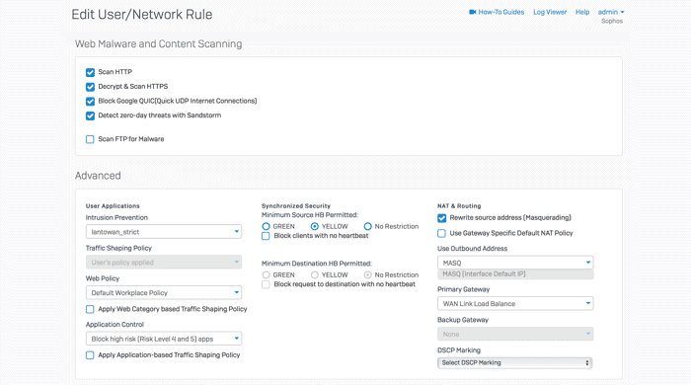Enable Scan FTP for Malware checkbox
691x385 pixels.
(x=91, y=139)
